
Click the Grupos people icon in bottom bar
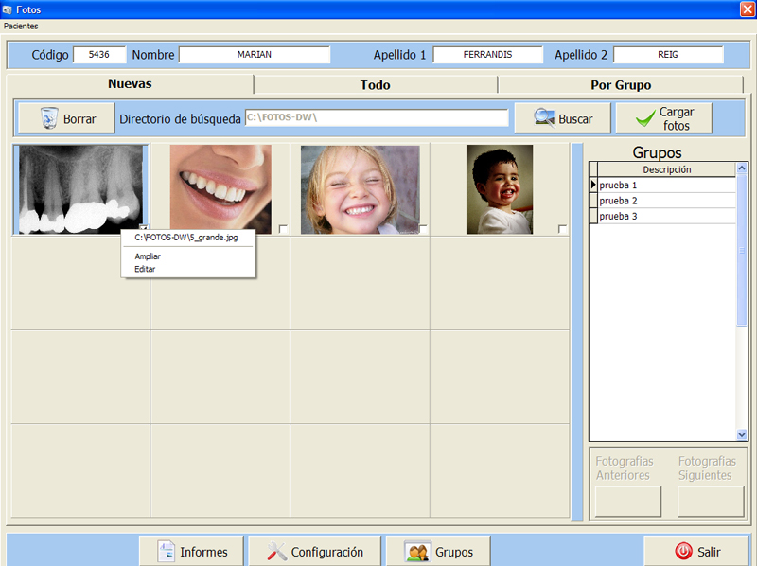(x=418, y=552)
